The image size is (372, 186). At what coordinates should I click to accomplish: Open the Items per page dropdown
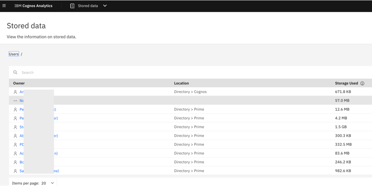coord(48,183)
